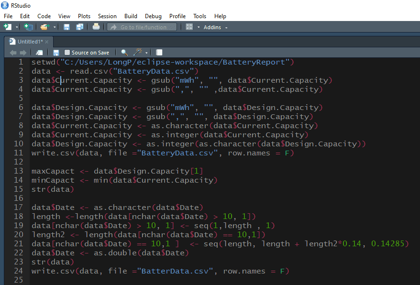Screen dimensions: 420x285
Task: Expand the recent files dropdown arrow
Action: click(55, 27)
